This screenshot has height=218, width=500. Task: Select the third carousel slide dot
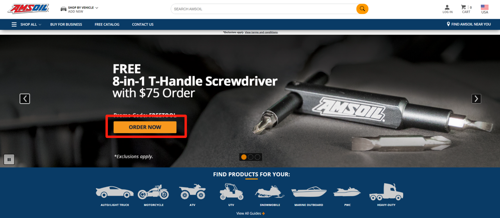257,157
